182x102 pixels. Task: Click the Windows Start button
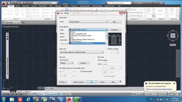pos(4,99)
